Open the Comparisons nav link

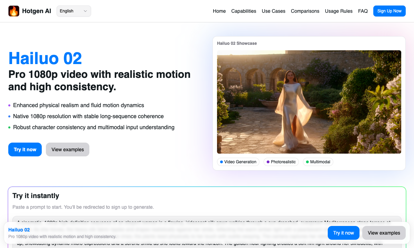(305, 11)
